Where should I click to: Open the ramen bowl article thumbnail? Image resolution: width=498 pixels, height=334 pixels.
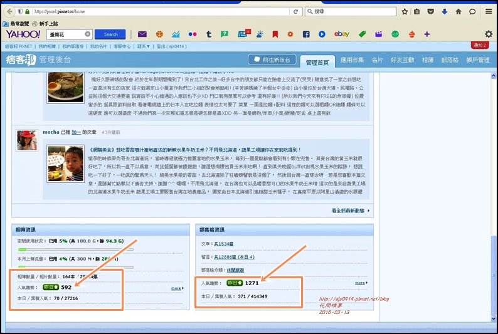65,87
